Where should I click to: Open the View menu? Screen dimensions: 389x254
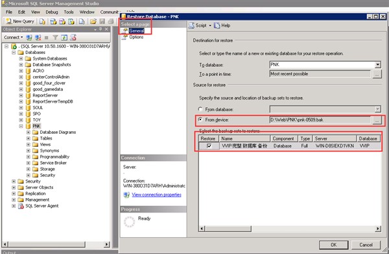point(36,12)
